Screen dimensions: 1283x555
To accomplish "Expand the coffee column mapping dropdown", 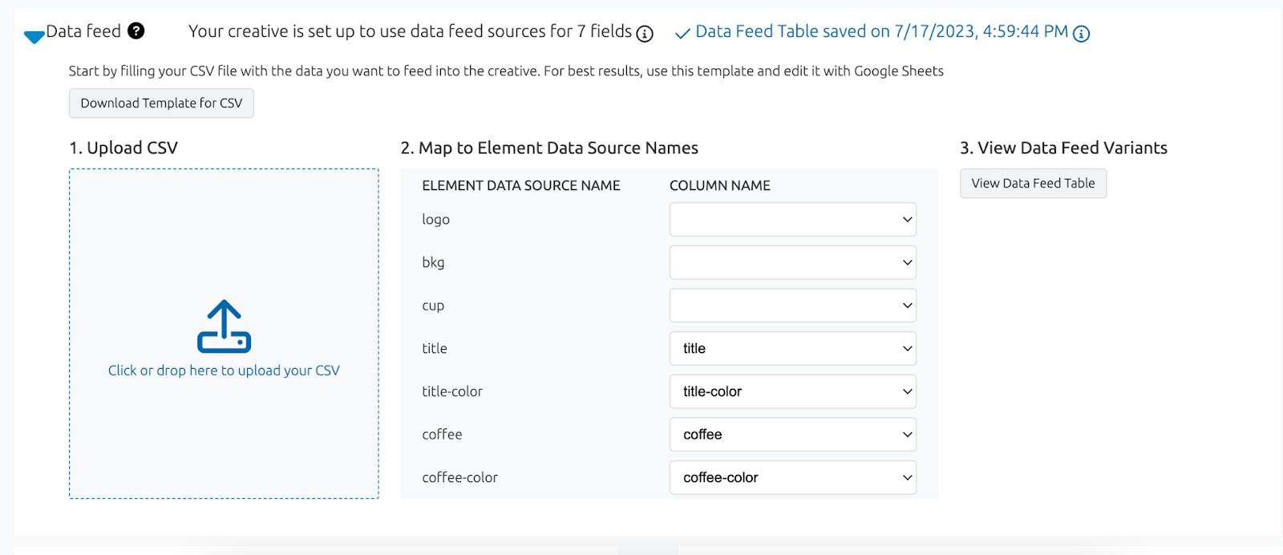I will pyautogui.click(x=792, y=435).
